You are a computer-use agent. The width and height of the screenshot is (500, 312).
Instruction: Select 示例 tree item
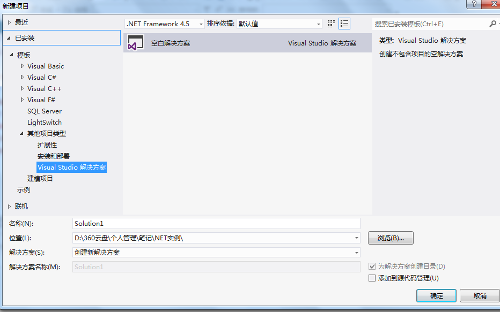point(23,190)
